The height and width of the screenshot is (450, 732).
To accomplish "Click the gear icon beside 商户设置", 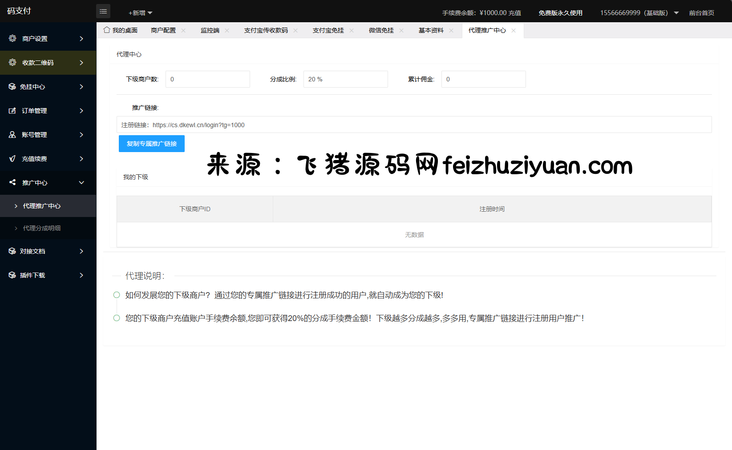I will click(12, 39).
